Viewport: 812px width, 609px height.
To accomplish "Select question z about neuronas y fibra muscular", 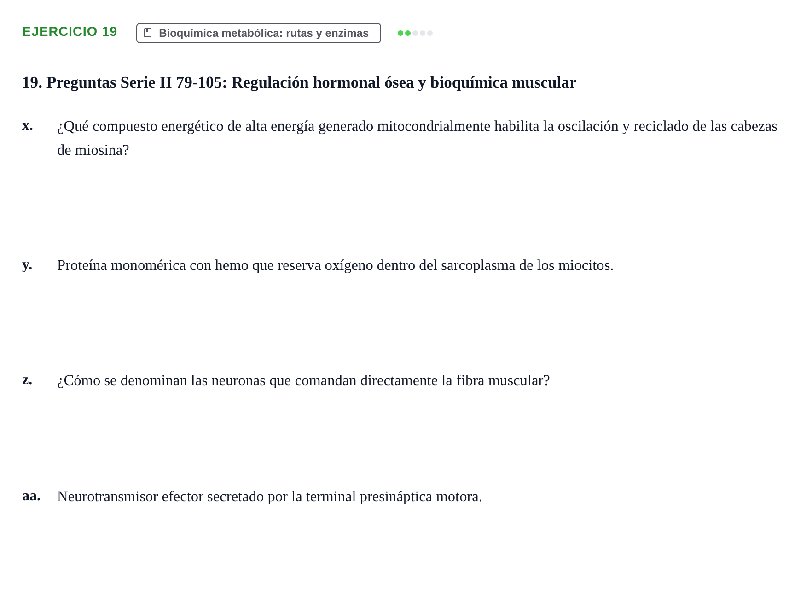I will pos(303,381).
